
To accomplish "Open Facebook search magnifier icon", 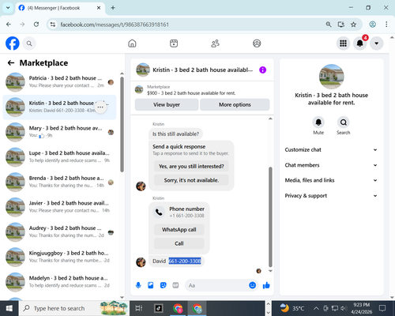I will click(x=29, y=43).
